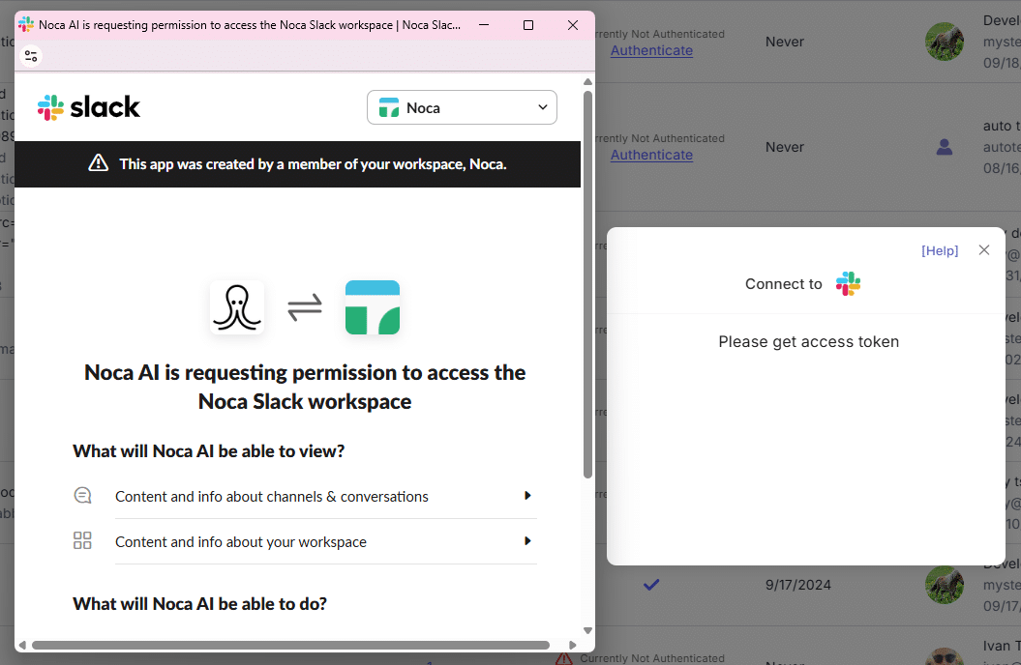
Task: Click the 'Noca AI is requesting permission' page heading
Action: [x=305, y=387]
